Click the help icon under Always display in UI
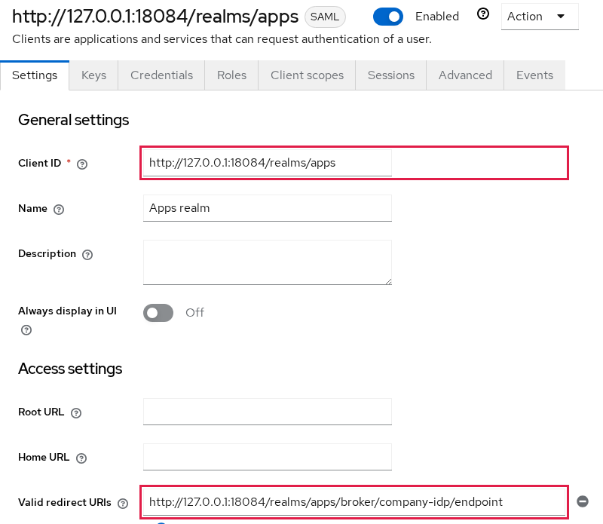The image size is (603, 524). [x=26, y=329]
